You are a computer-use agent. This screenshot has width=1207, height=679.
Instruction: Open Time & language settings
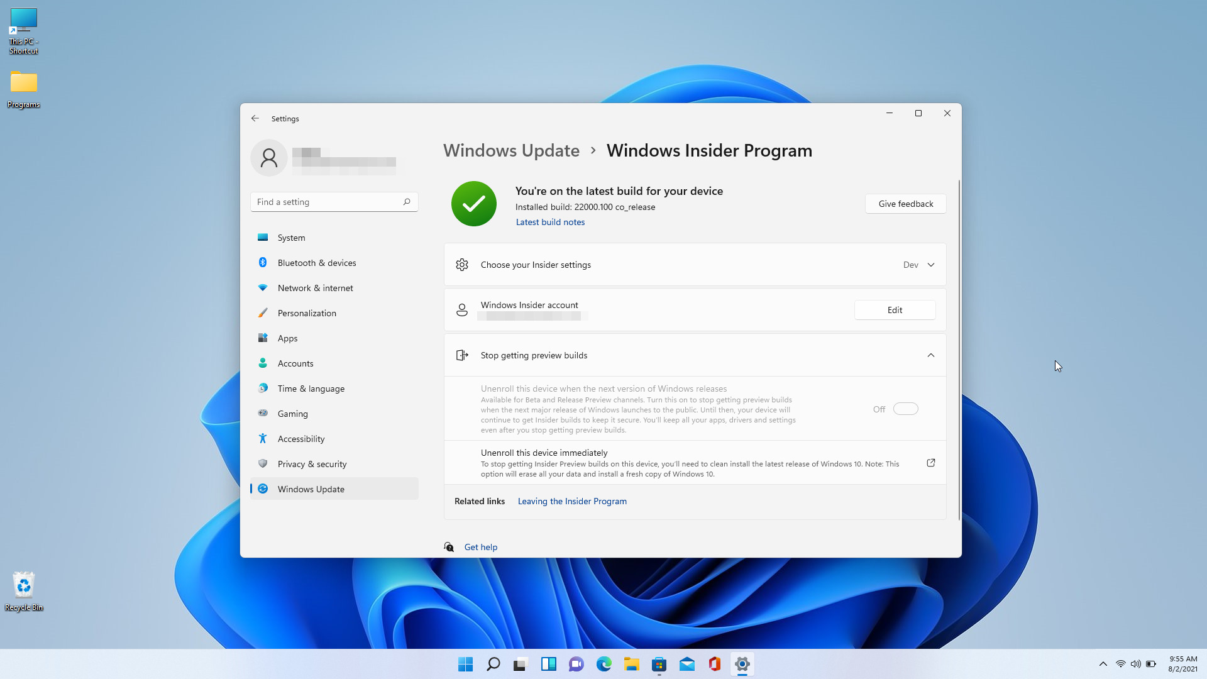[x=334, y=389]
